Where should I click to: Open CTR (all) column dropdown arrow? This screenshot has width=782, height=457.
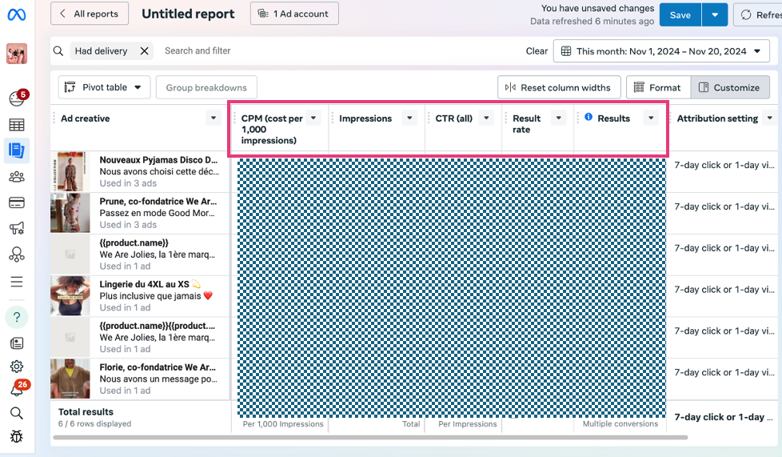point(486,118)
